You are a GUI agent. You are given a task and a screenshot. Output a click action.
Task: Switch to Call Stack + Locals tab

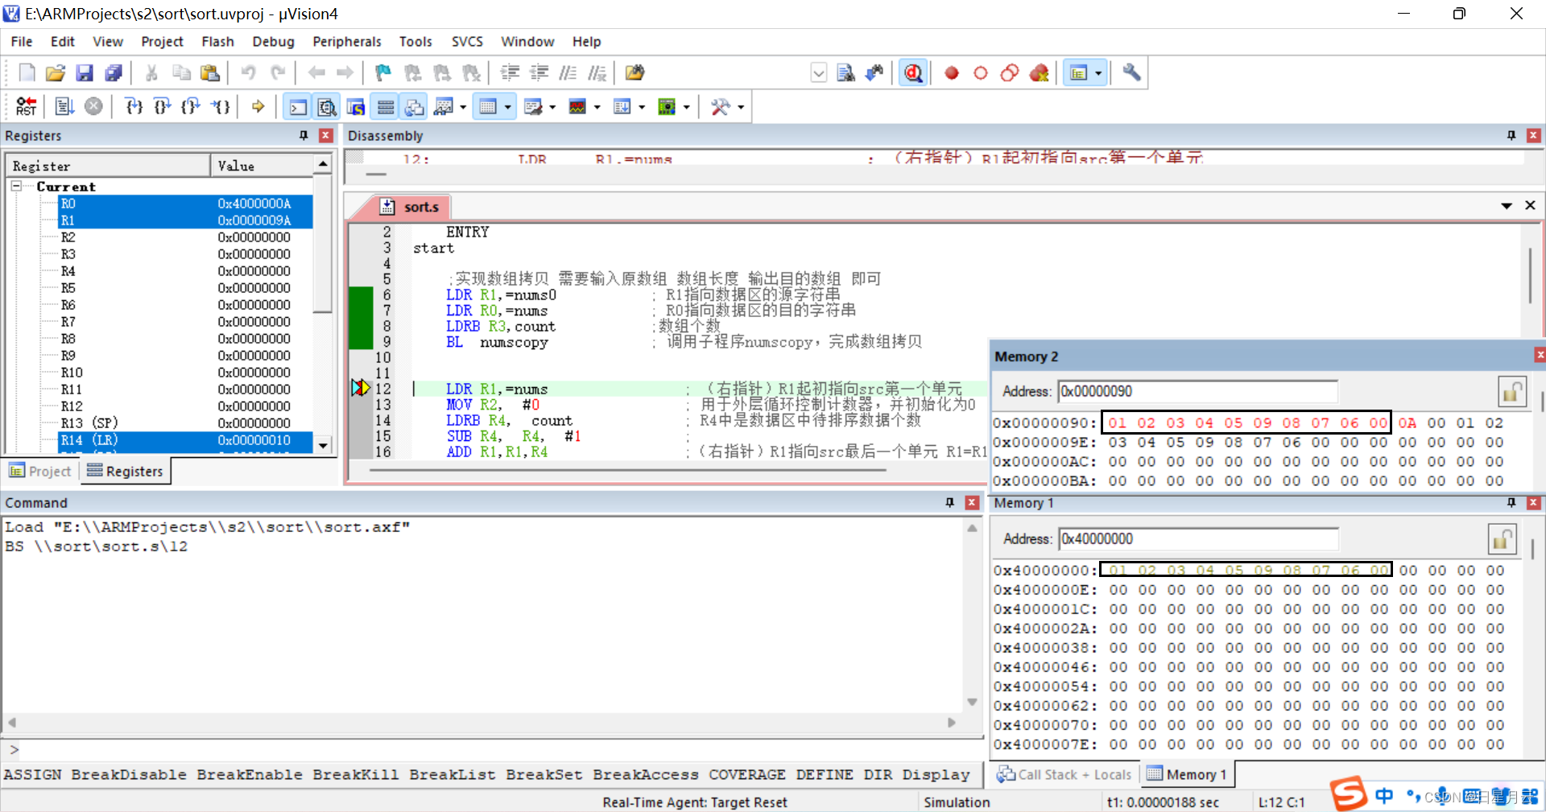tap(1064, 775)
